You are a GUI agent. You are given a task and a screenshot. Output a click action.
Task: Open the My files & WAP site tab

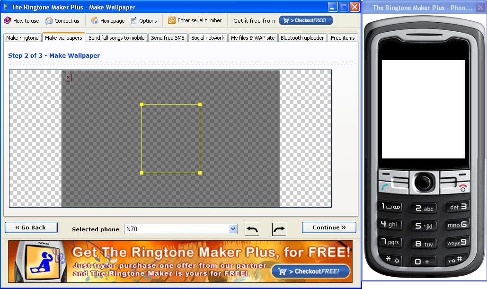253,38
